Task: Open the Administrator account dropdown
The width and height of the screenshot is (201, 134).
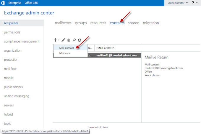Action: [178, 3]
